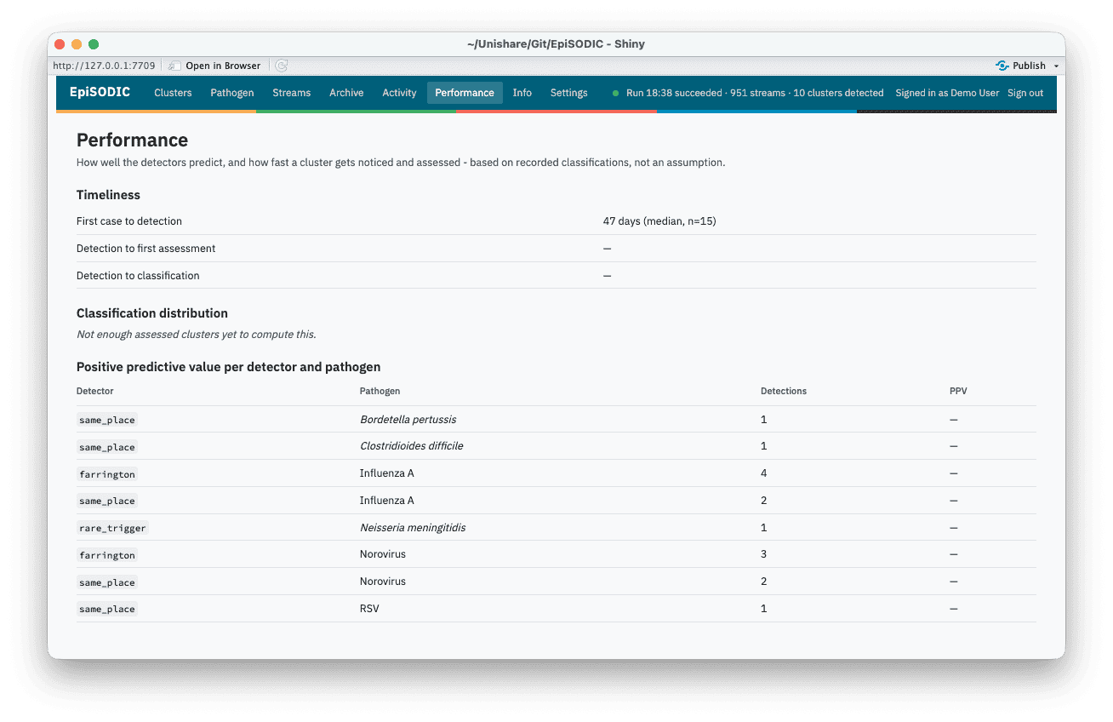Click the Neisseria meningitidis pathogen cell
Viewport: 1113px width, 722px height.
(x=413, y=528)
